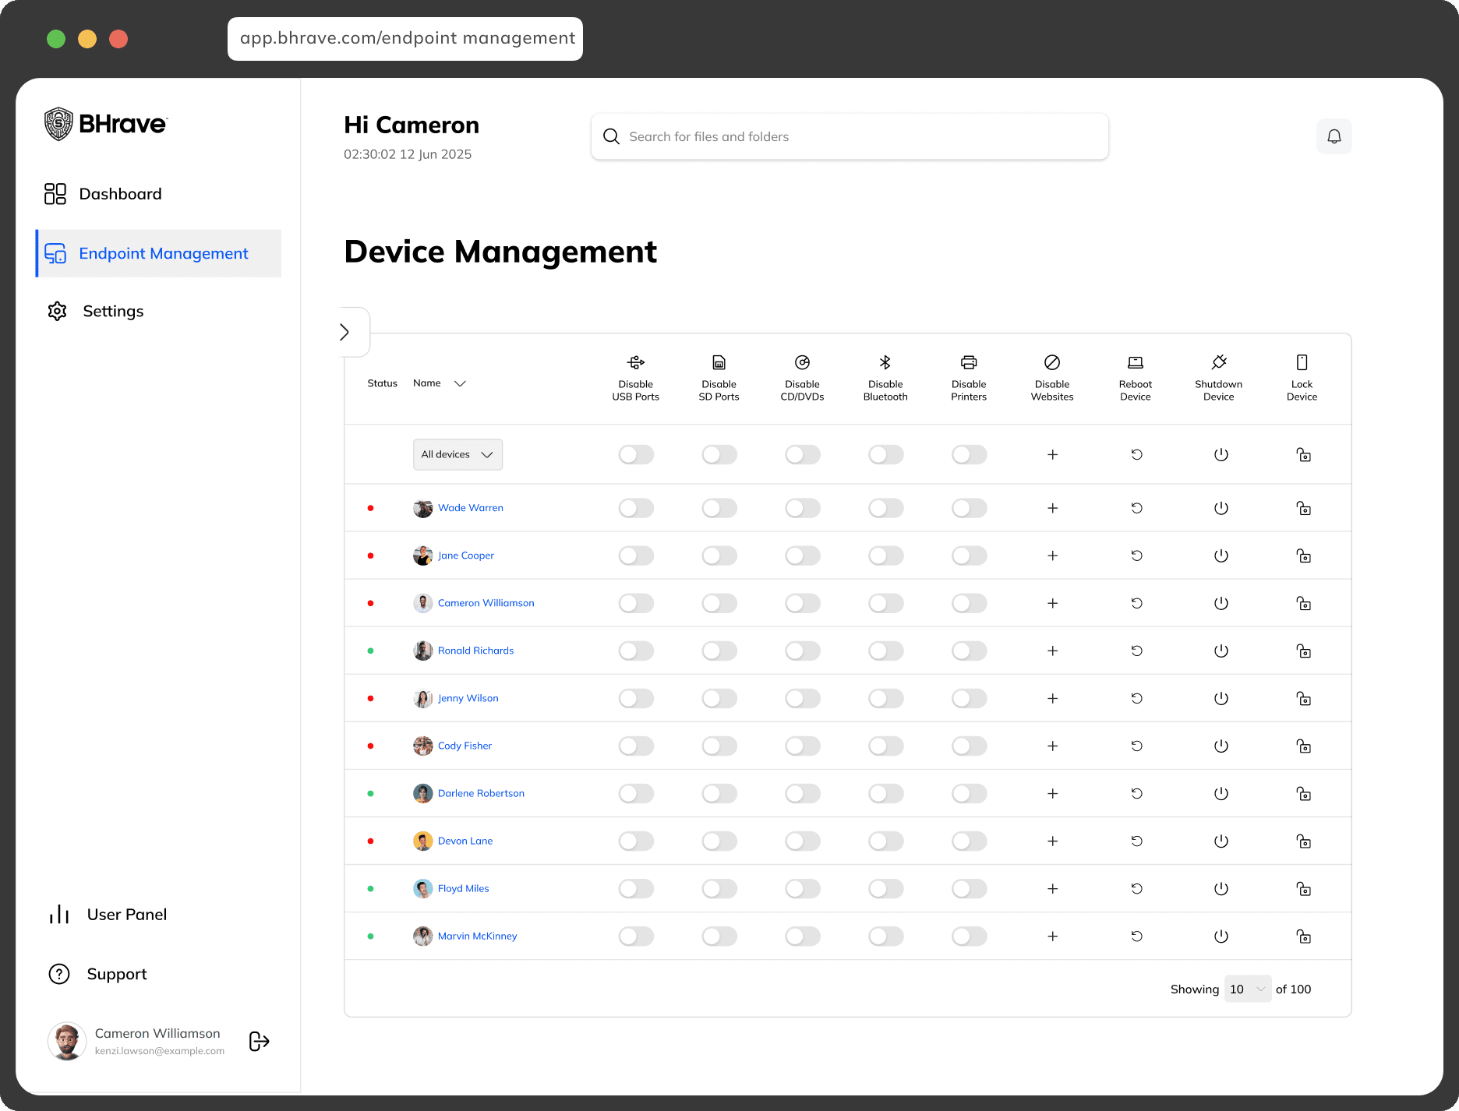Click the logout icon beside Cameron Williamson
Viewport: 1459px width, 1111px height.
pos(259,1041)
